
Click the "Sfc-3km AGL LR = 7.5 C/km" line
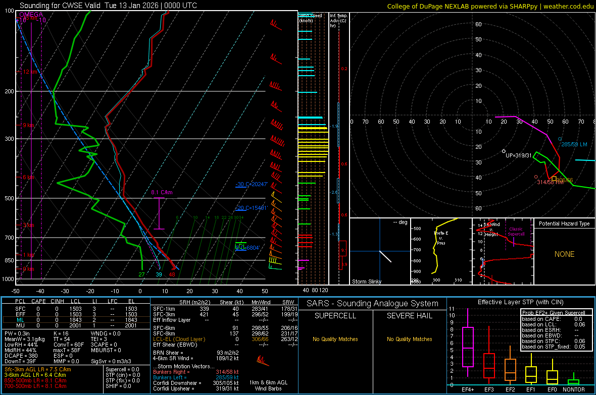pyautogui.click(x=38, y=369)
